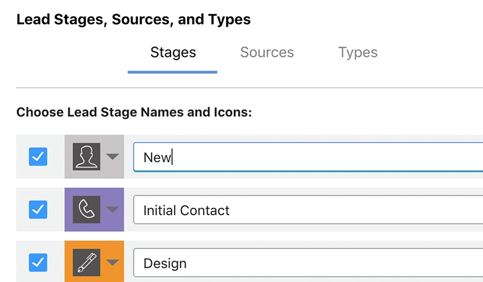Open icon dropdown arrow for New stage

[x=112, y=157]
